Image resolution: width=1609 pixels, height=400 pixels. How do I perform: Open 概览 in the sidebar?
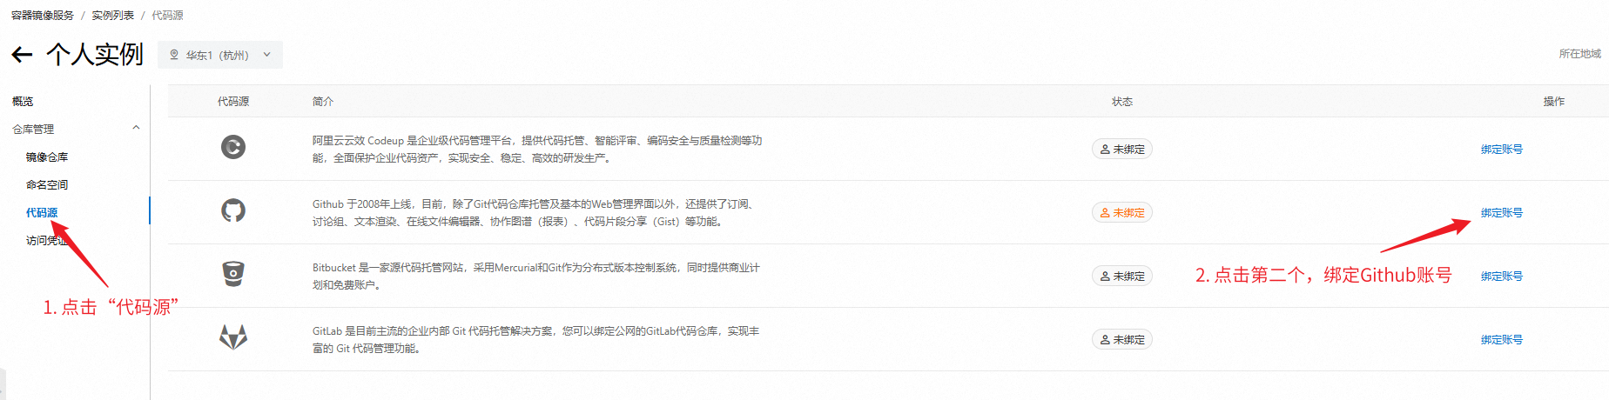[x=23, y=102]
